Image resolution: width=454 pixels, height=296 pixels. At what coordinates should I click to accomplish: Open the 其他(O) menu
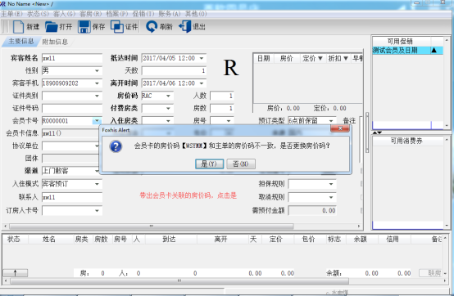pos(196,14)
